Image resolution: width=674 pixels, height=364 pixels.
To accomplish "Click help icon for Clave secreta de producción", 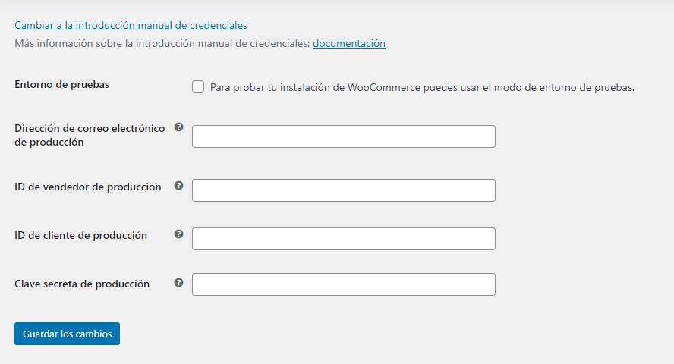I will [179, 282].
